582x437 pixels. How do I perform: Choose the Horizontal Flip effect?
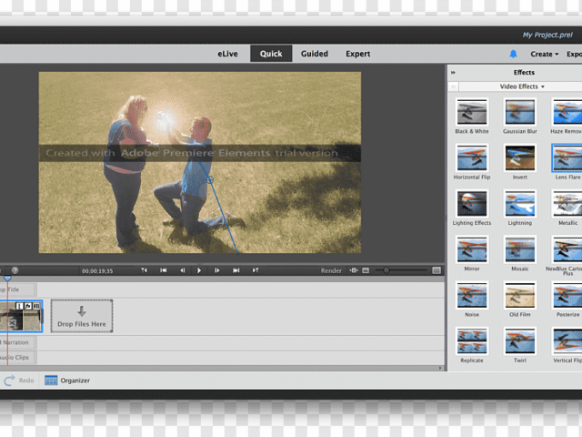coord(471,158)
